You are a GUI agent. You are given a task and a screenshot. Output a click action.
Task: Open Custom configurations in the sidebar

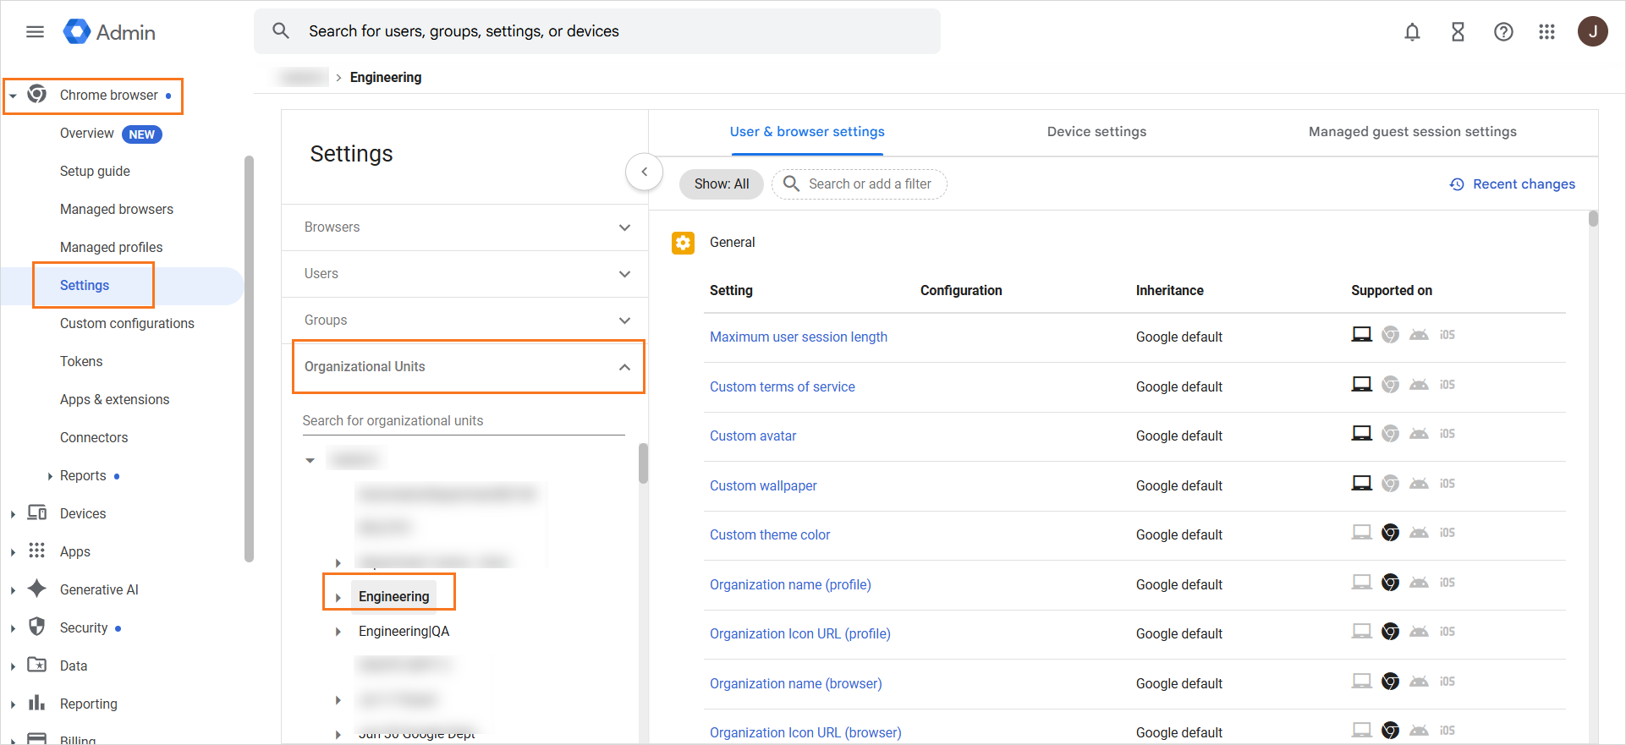[127, 323]
